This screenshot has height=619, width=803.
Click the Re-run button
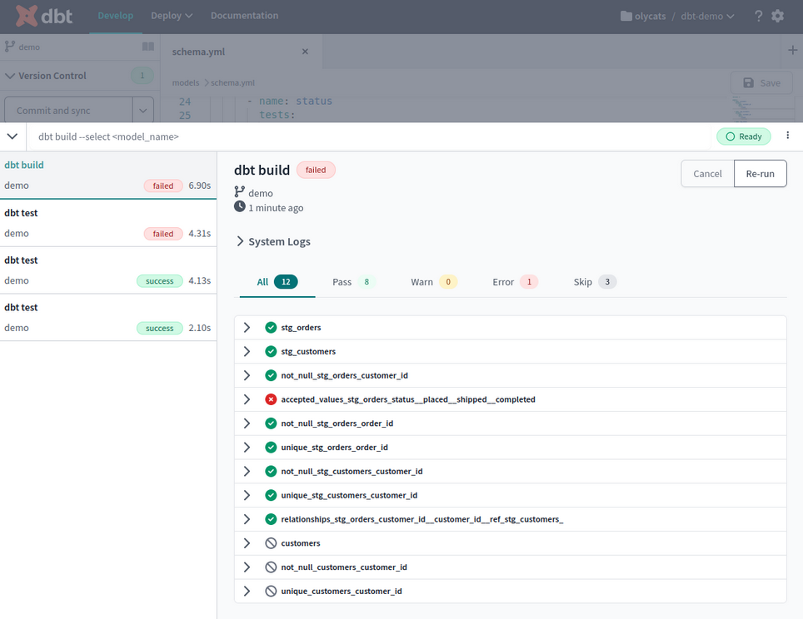click(760, 173)
